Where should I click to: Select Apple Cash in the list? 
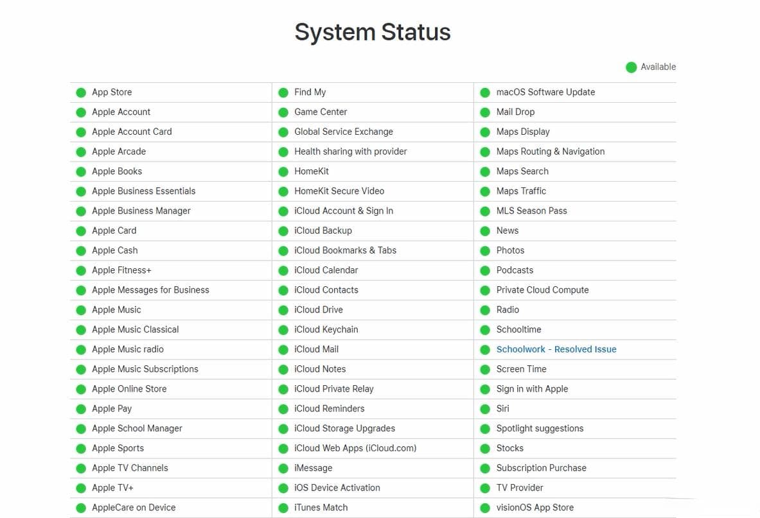[x=115, y=250]
